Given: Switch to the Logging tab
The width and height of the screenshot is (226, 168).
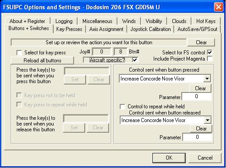Looking at the screenshot, I should (x=64, y=21).
